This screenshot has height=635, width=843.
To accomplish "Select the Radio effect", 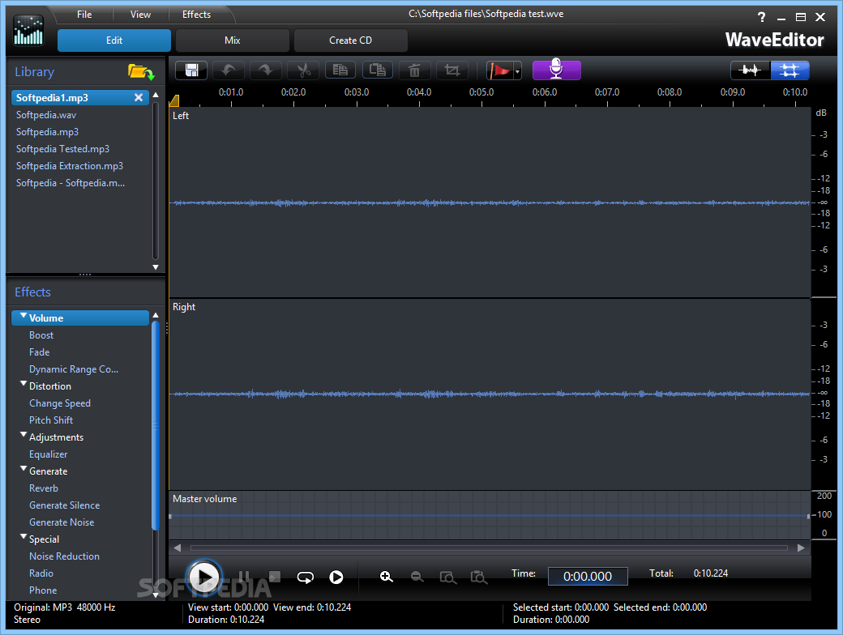I will click(41, 573).
